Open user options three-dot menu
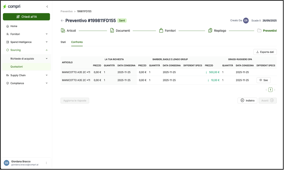Image resolution: width=284 pixels, height=170 pixels. (x=46, y=163)
